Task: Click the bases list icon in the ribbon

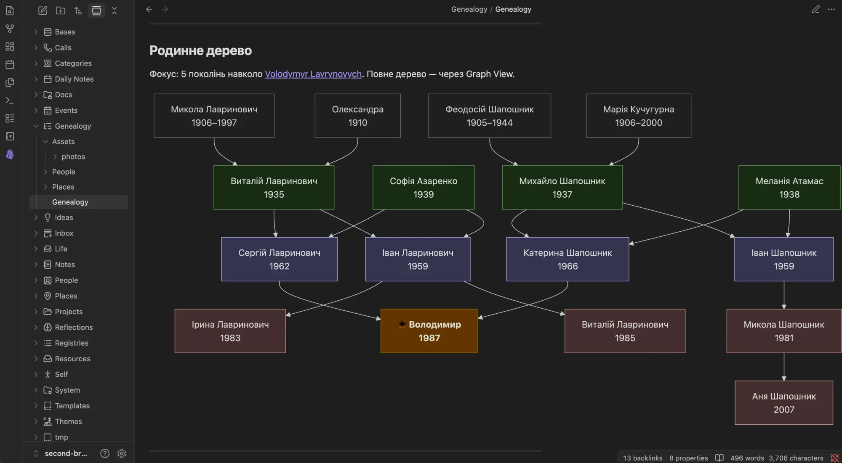Action: (x=10, y=118)
